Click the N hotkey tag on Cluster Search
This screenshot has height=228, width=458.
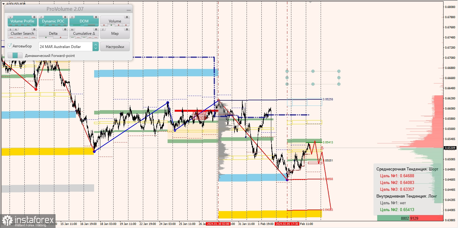tap(16, 30)
